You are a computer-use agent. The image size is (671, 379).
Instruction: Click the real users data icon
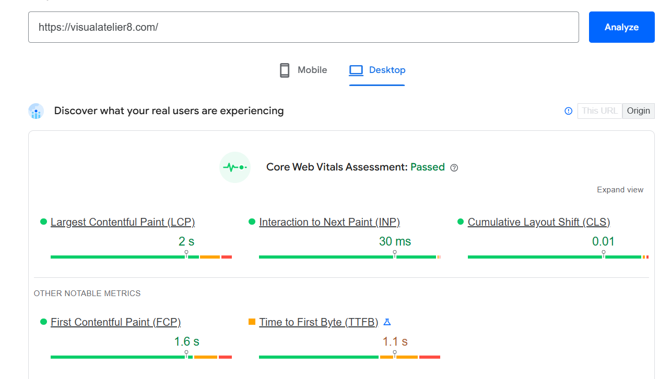36,111
